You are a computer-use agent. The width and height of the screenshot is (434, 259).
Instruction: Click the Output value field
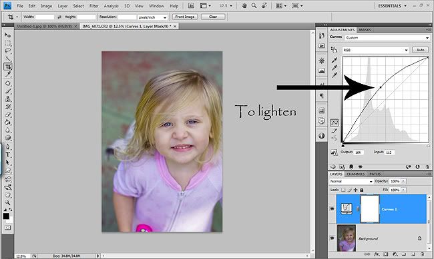tap(359, 152)
